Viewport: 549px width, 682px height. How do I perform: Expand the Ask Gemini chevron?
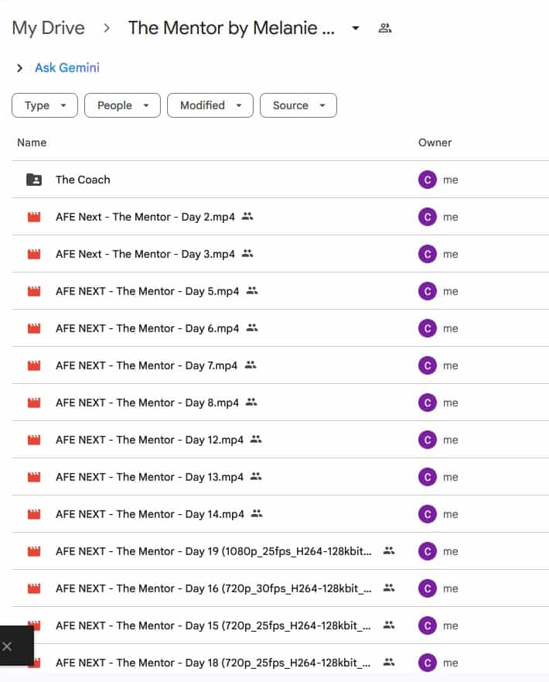(x=19, y=68)
